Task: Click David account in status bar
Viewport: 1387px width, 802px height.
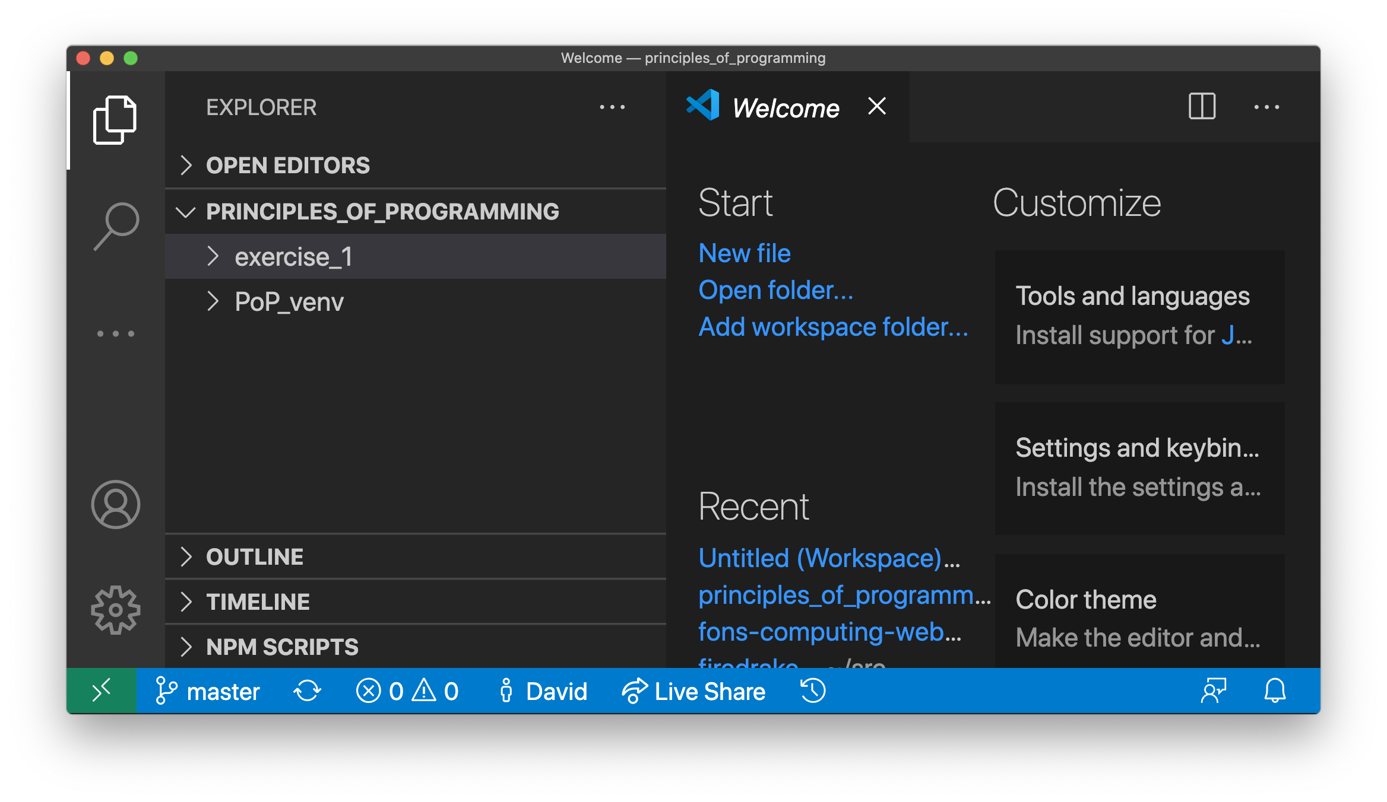Action: point(543,691)
